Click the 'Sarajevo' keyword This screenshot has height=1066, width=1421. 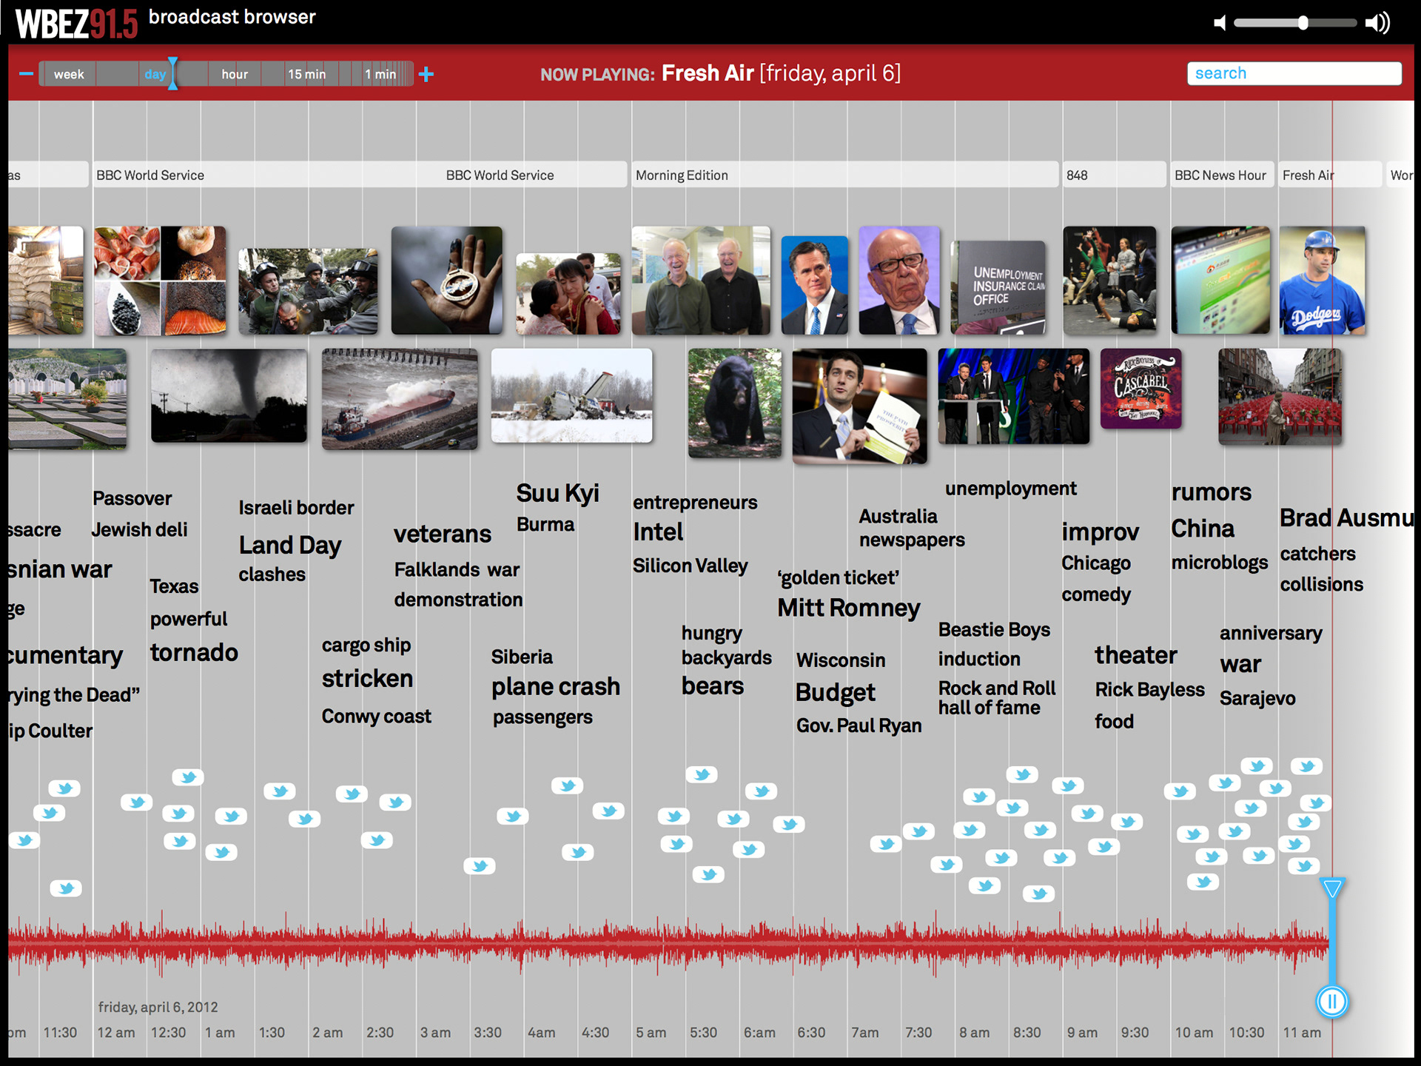(x=1257, y=698)
